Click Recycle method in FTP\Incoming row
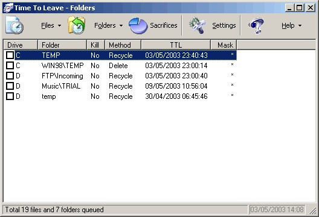Image resolution: width=319 pixels, height=217 pixels. click(x=121, y=76)
